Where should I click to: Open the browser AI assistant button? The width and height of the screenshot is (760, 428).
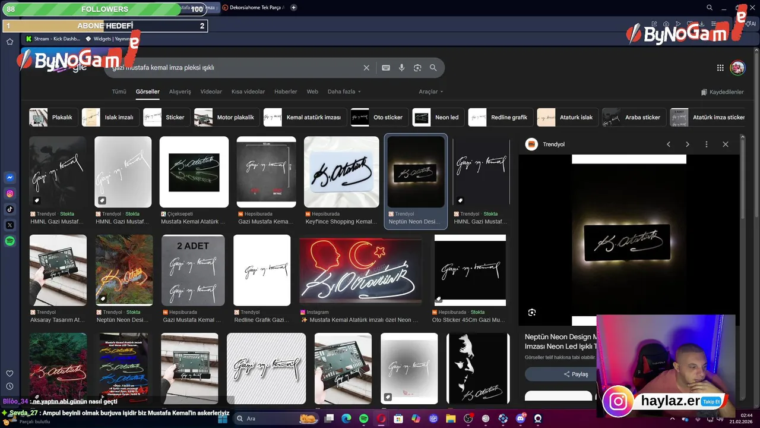pos(751,24)
